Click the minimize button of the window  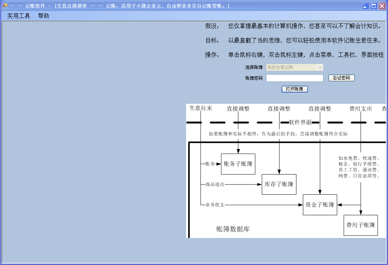(x=365, y=6)
